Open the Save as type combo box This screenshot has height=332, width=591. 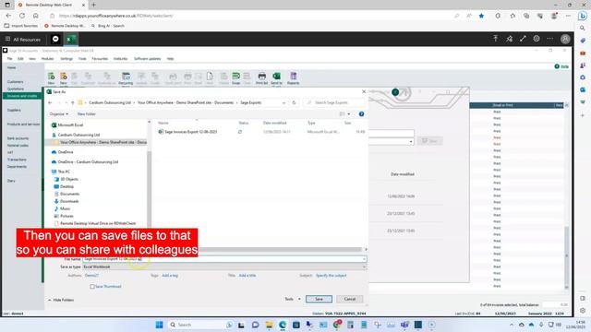tap(224, 267)
